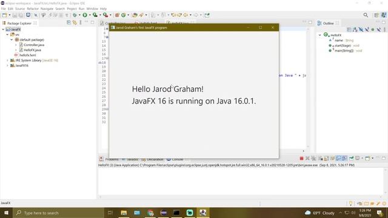Click the Run External Tools icon
Viewport: 388px width, 218px height.
(x=105, y=15)
